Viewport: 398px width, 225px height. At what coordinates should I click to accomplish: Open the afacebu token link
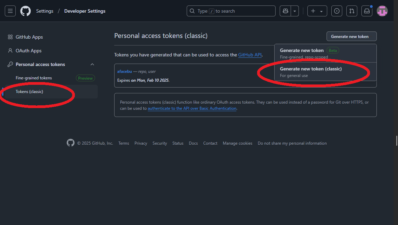tap(124, 71)
